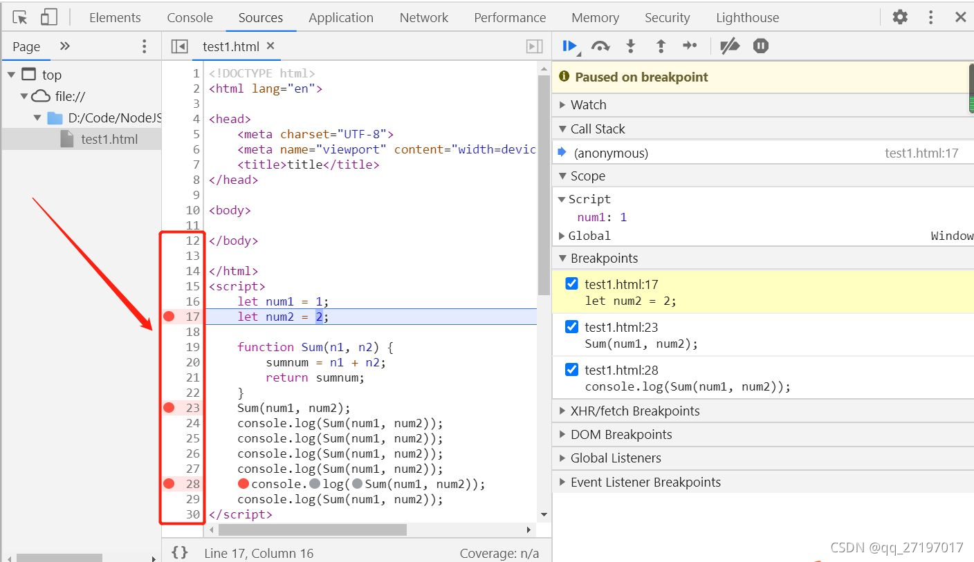Expand the Global scope

coord(562,236)
